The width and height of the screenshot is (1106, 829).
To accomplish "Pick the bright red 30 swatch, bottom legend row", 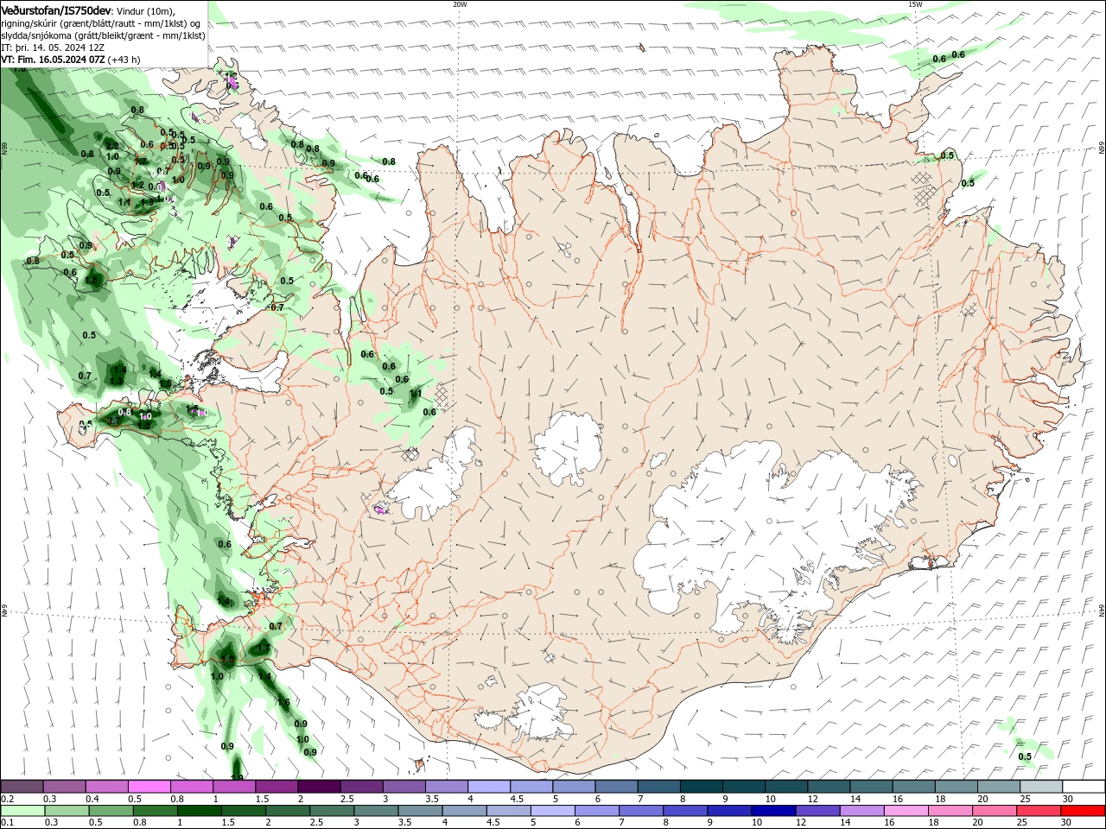I will (1084, 811).
